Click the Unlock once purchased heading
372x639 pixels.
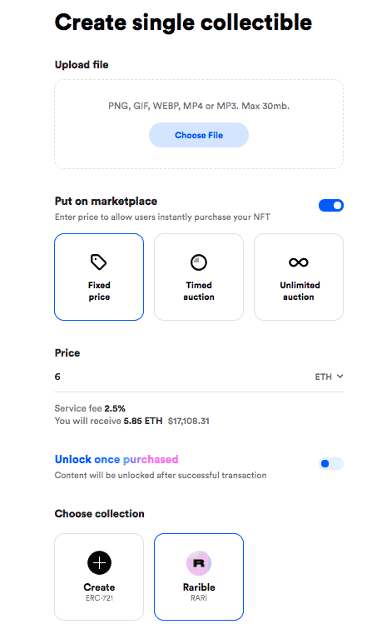(x=117, y=459)
